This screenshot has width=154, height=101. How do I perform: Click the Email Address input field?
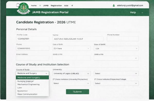point(32,58)
